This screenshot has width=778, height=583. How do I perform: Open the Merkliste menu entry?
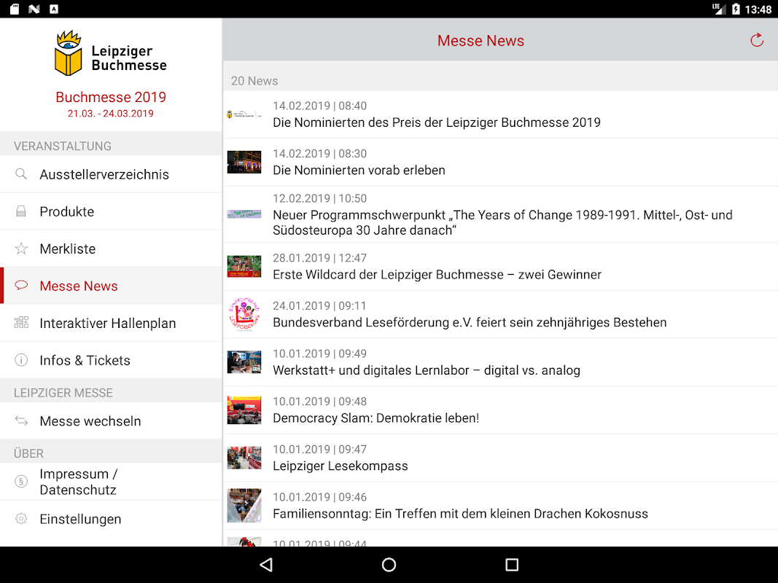(x=111, y=249)
